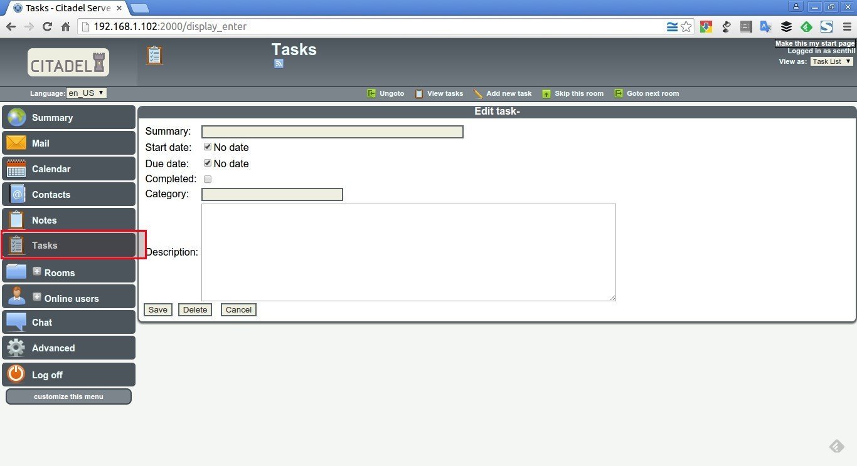
Task: Click the View tasks clipboard icon
Action: coord(419,93)
